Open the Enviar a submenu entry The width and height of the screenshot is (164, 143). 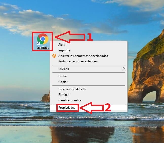pos(89,69)
